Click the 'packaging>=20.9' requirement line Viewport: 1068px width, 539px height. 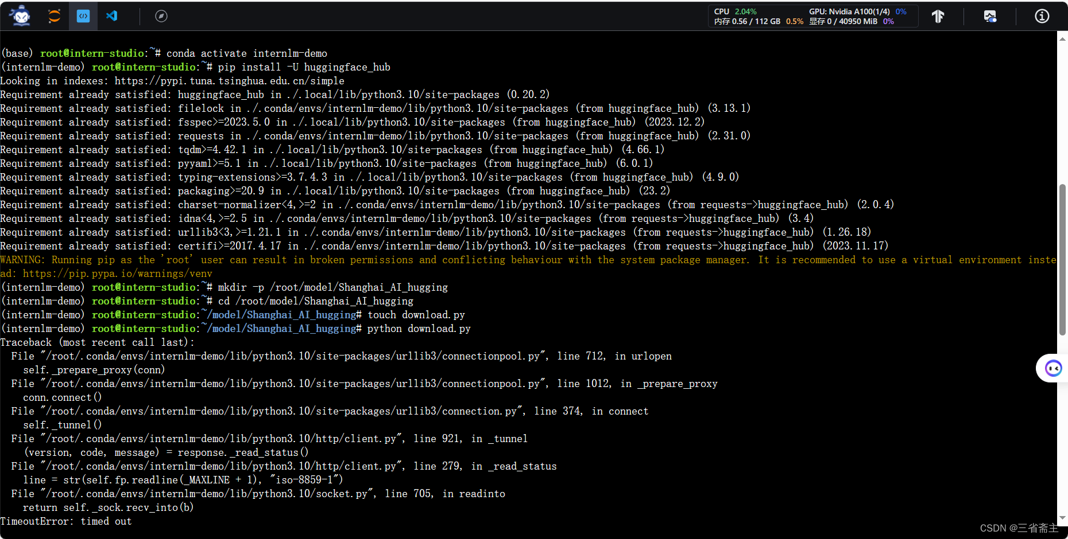335,191
